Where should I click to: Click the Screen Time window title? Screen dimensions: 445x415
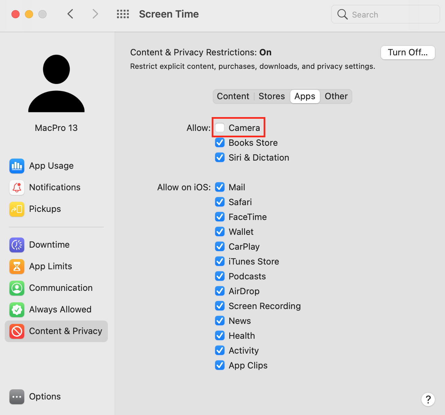click(x=169, y=14)
